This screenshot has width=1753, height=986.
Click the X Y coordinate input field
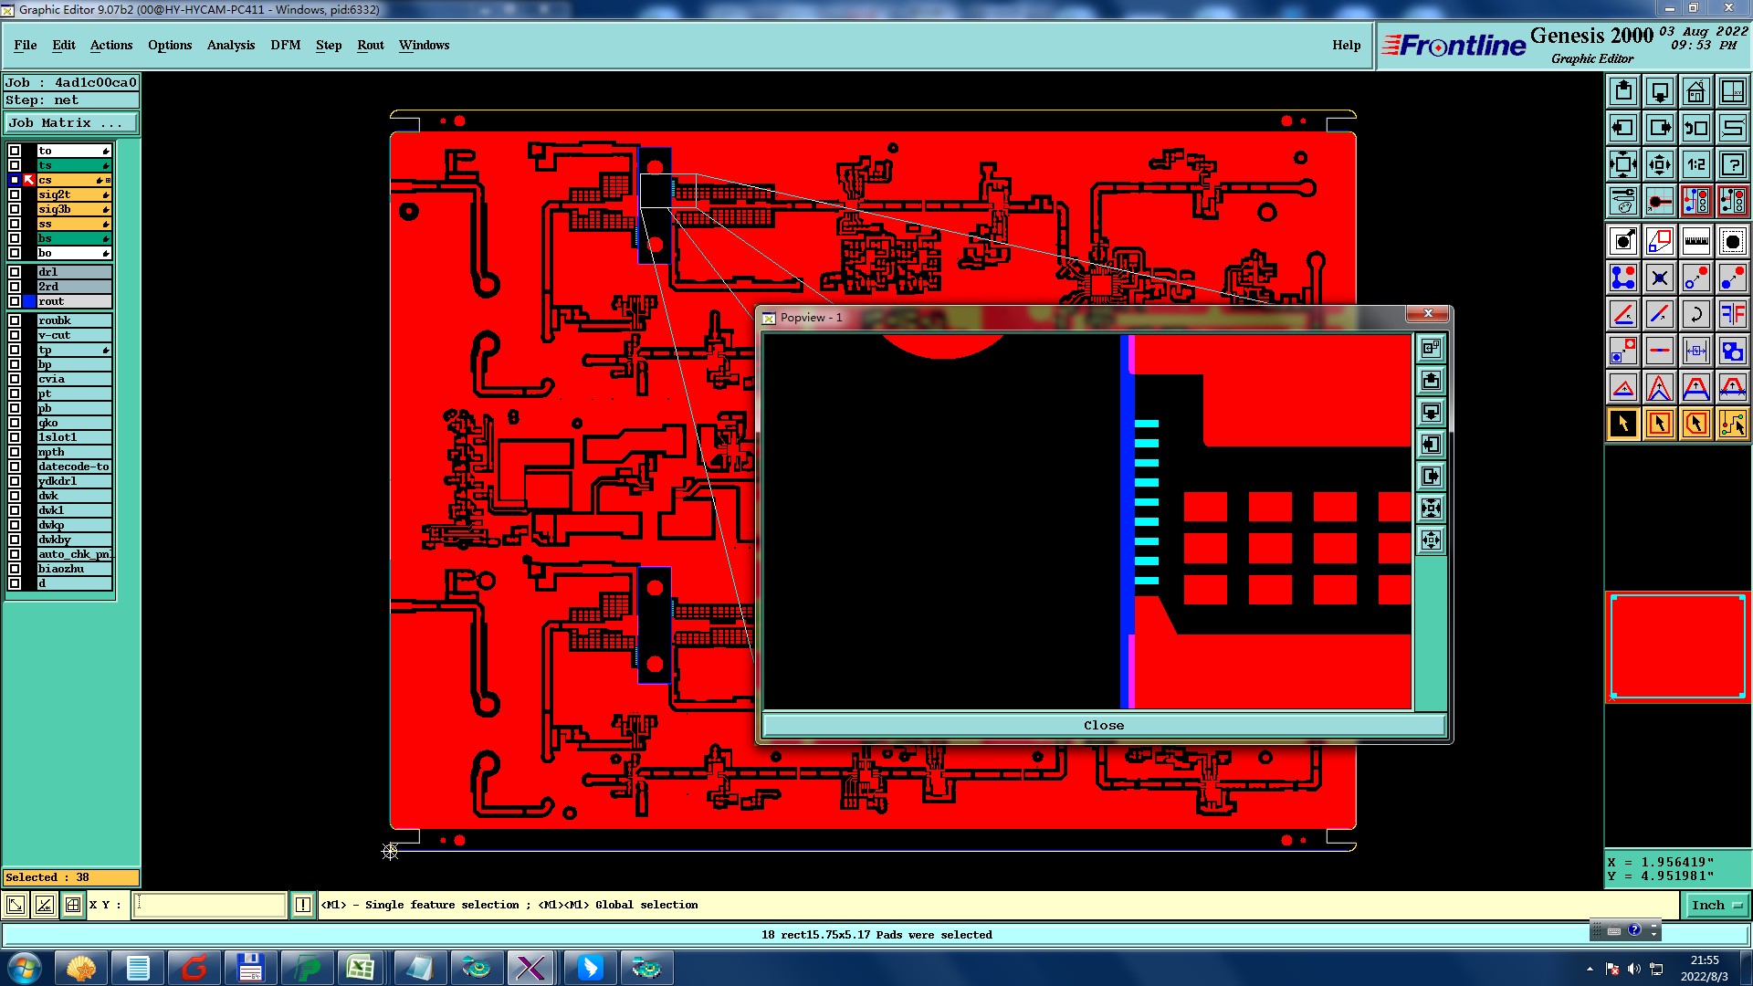[x=210, y=905]
